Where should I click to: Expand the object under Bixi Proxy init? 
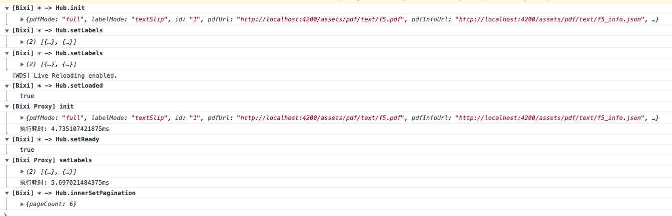(x=22, y=118)
